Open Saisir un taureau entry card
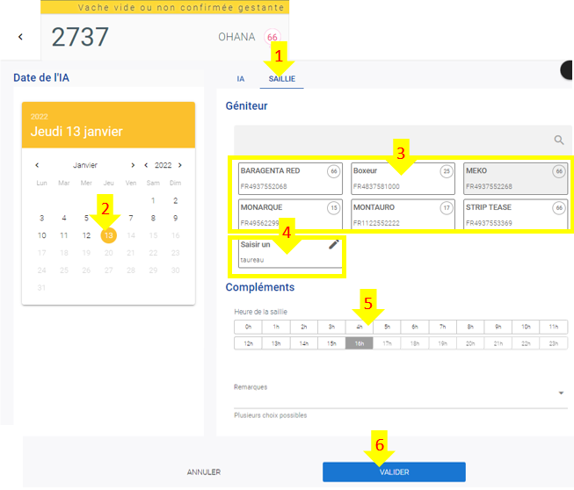Image resolution: width=574 pixels, height=490 pixels. pos(290,253)
